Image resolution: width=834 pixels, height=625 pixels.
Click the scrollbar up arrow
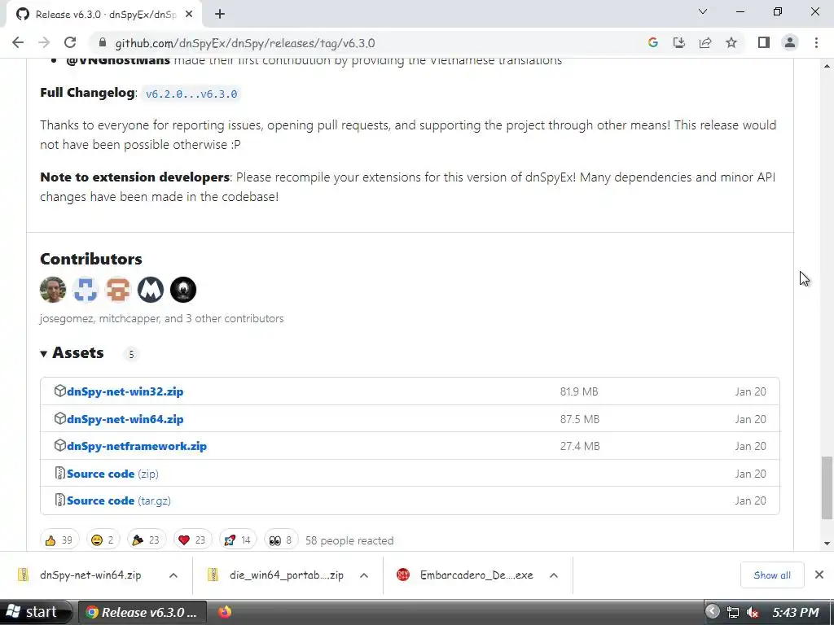(827, 66)
